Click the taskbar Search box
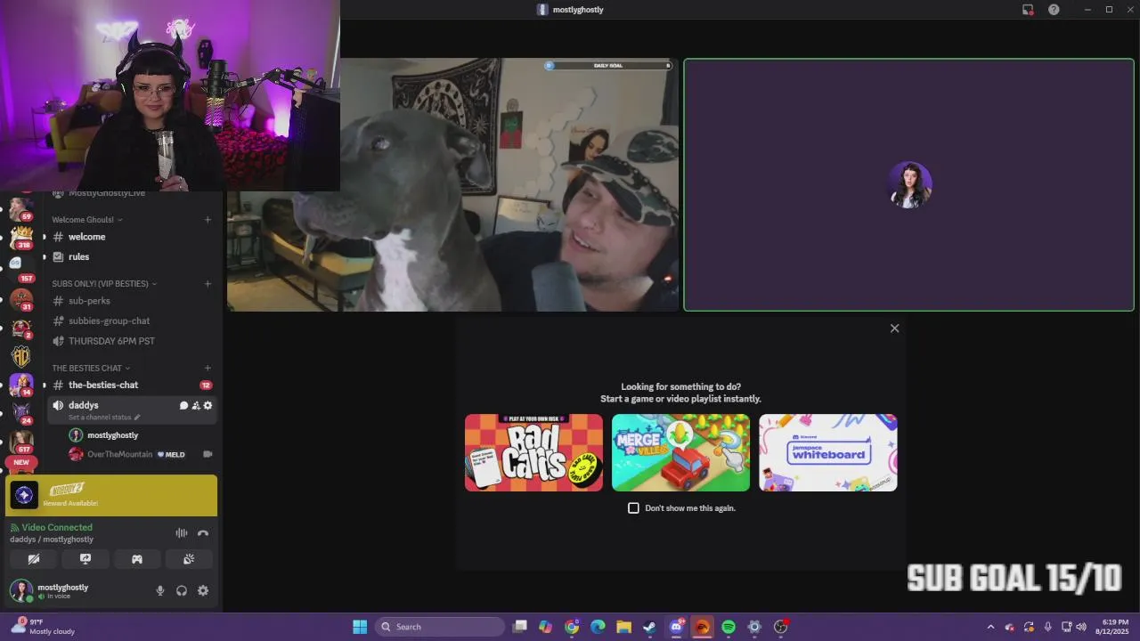This screenshot has height=641, width=1140. tap(440, 627)
